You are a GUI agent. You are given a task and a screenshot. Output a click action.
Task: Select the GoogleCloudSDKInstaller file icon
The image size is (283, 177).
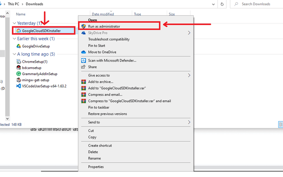pyautogui.click(x=18, y=31)
